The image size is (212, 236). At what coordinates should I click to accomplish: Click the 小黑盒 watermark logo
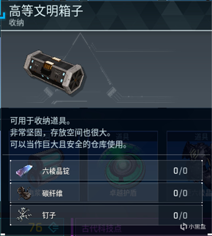(x=193, y=227)
